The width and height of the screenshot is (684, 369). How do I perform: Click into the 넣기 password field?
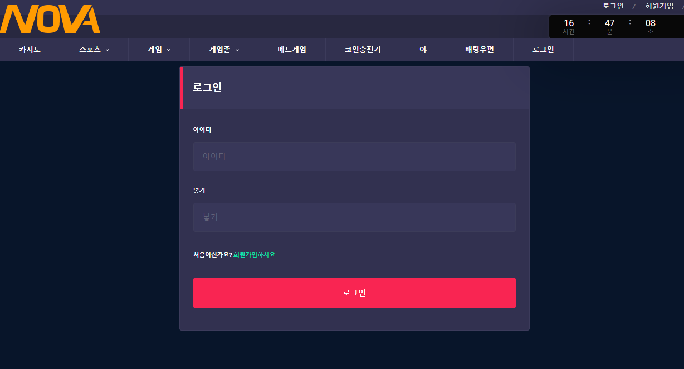click(x=354, y=217)
